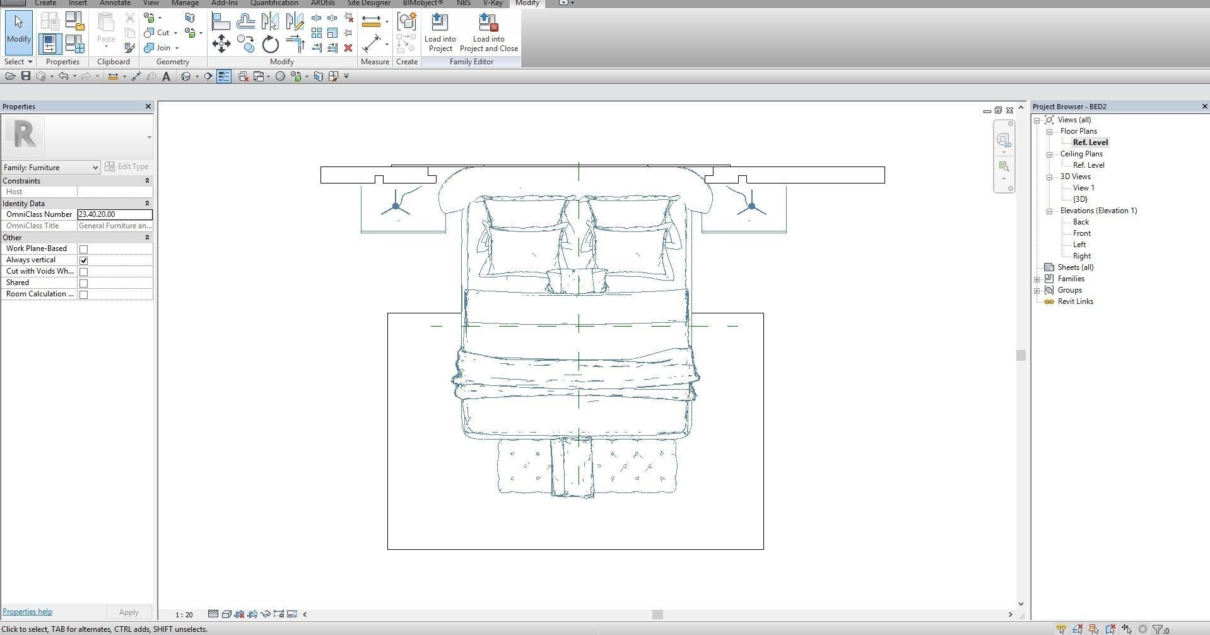Click the Save icon in quick access toolbar
Image resolution: width=1210 pixels, height=635 pixels.
26,76
